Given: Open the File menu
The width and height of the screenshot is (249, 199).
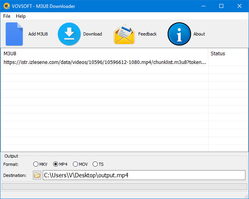Looking at the screenshot, I should click(x=7, y=16).
